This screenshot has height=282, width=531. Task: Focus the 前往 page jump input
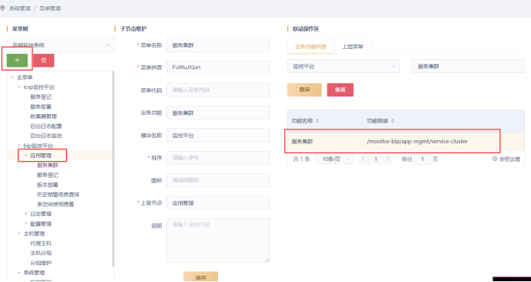tap(422, 159)
